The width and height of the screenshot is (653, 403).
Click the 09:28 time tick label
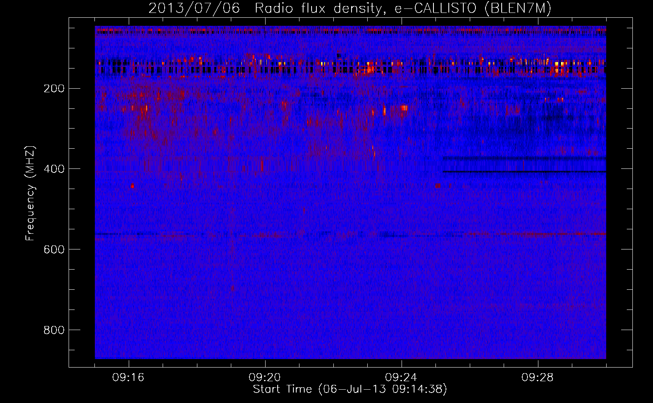coord(538,378)
